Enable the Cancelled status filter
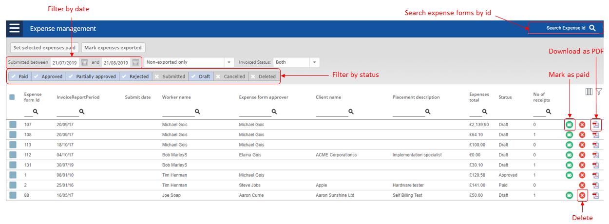Screen dimensions: 609x224 click(x=230, y=76)
